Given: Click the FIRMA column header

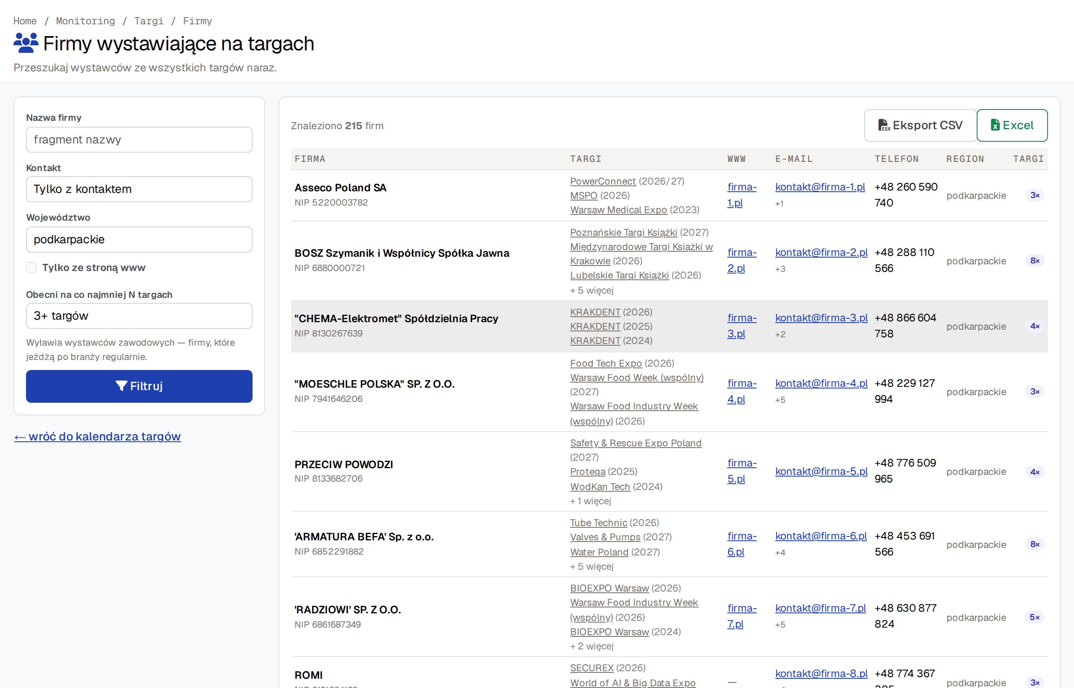Looking at the screenshot, I should (x=310, y=159).
